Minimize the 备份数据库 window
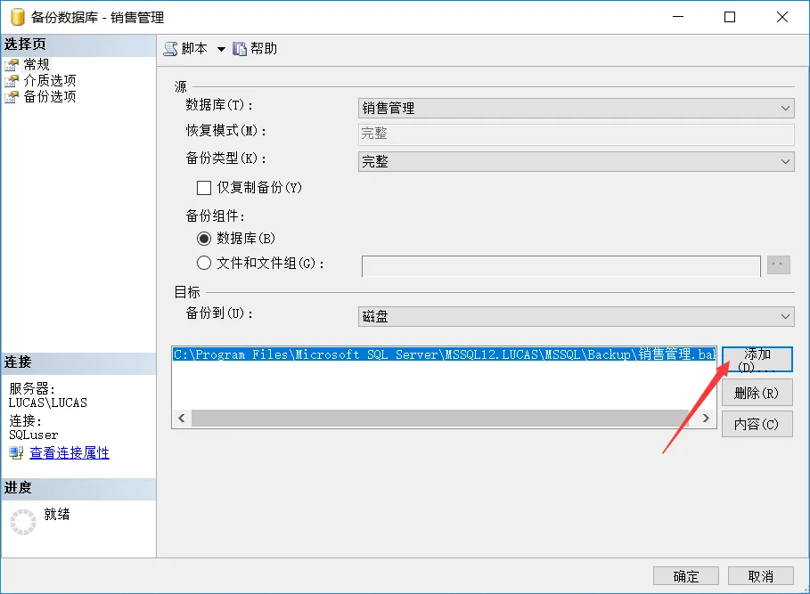 click(678, 17)
